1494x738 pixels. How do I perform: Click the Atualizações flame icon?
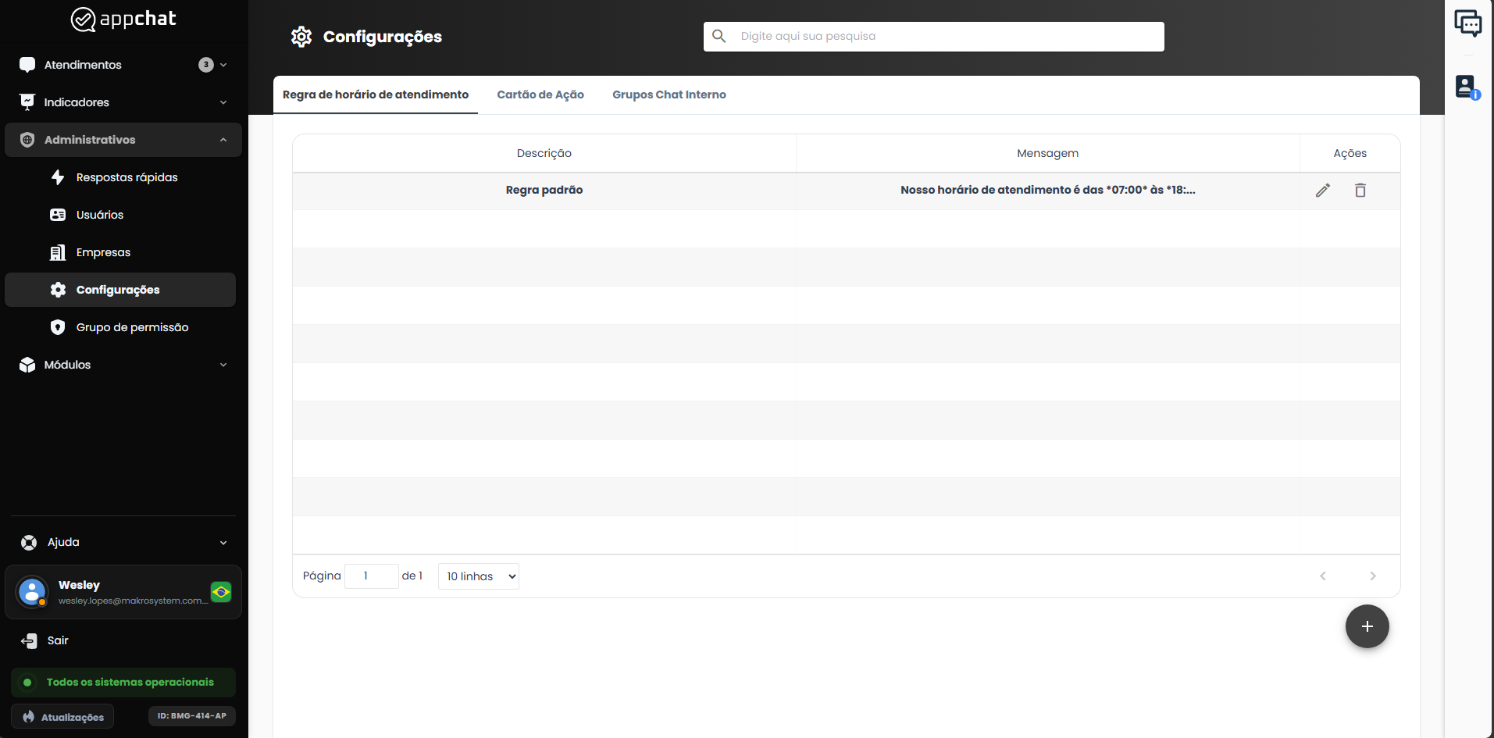29,717
